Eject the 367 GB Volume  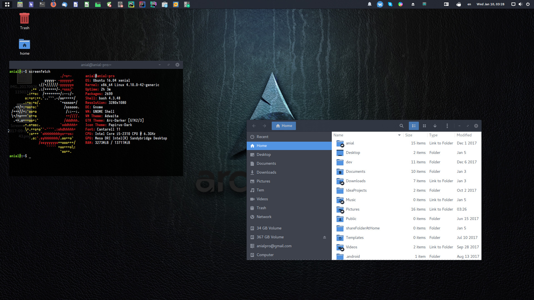pyautogui.click(x=324, y=237)
